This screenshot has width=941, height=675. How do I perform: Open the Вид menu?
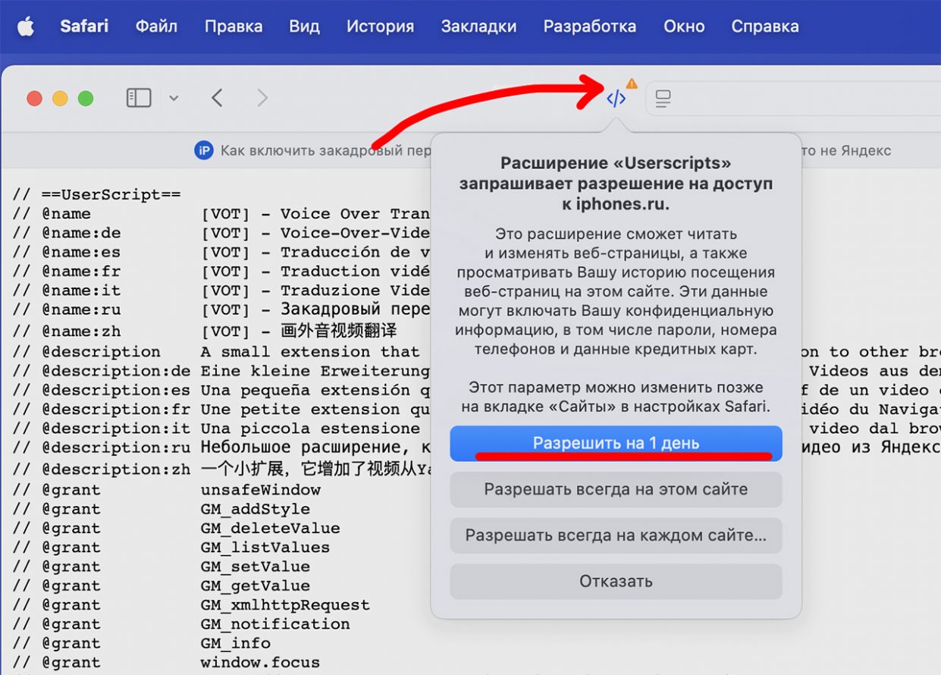(x=304, y=26)
